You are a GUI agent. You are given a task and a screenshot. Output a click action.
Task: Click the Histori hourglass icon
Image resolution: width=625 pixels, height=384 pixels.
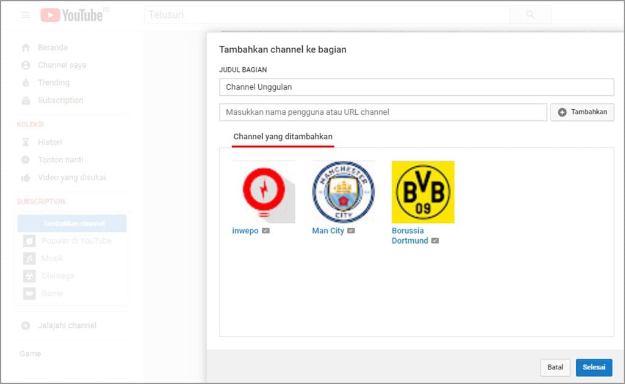pos(26,142)
